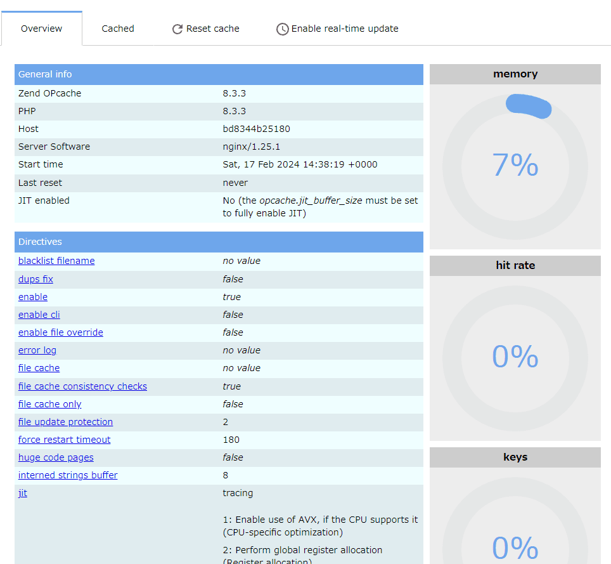
Task: Click the error log directive link
Action: point(37,350)
